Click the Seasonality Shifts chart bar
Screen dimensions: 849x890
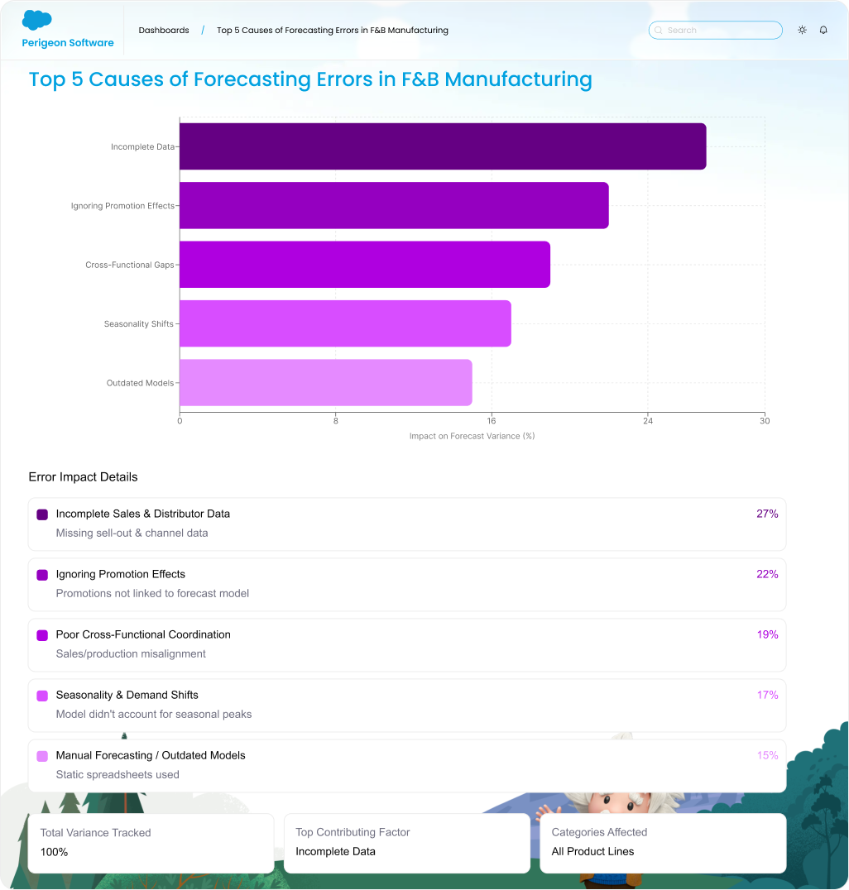click(345, 323)
